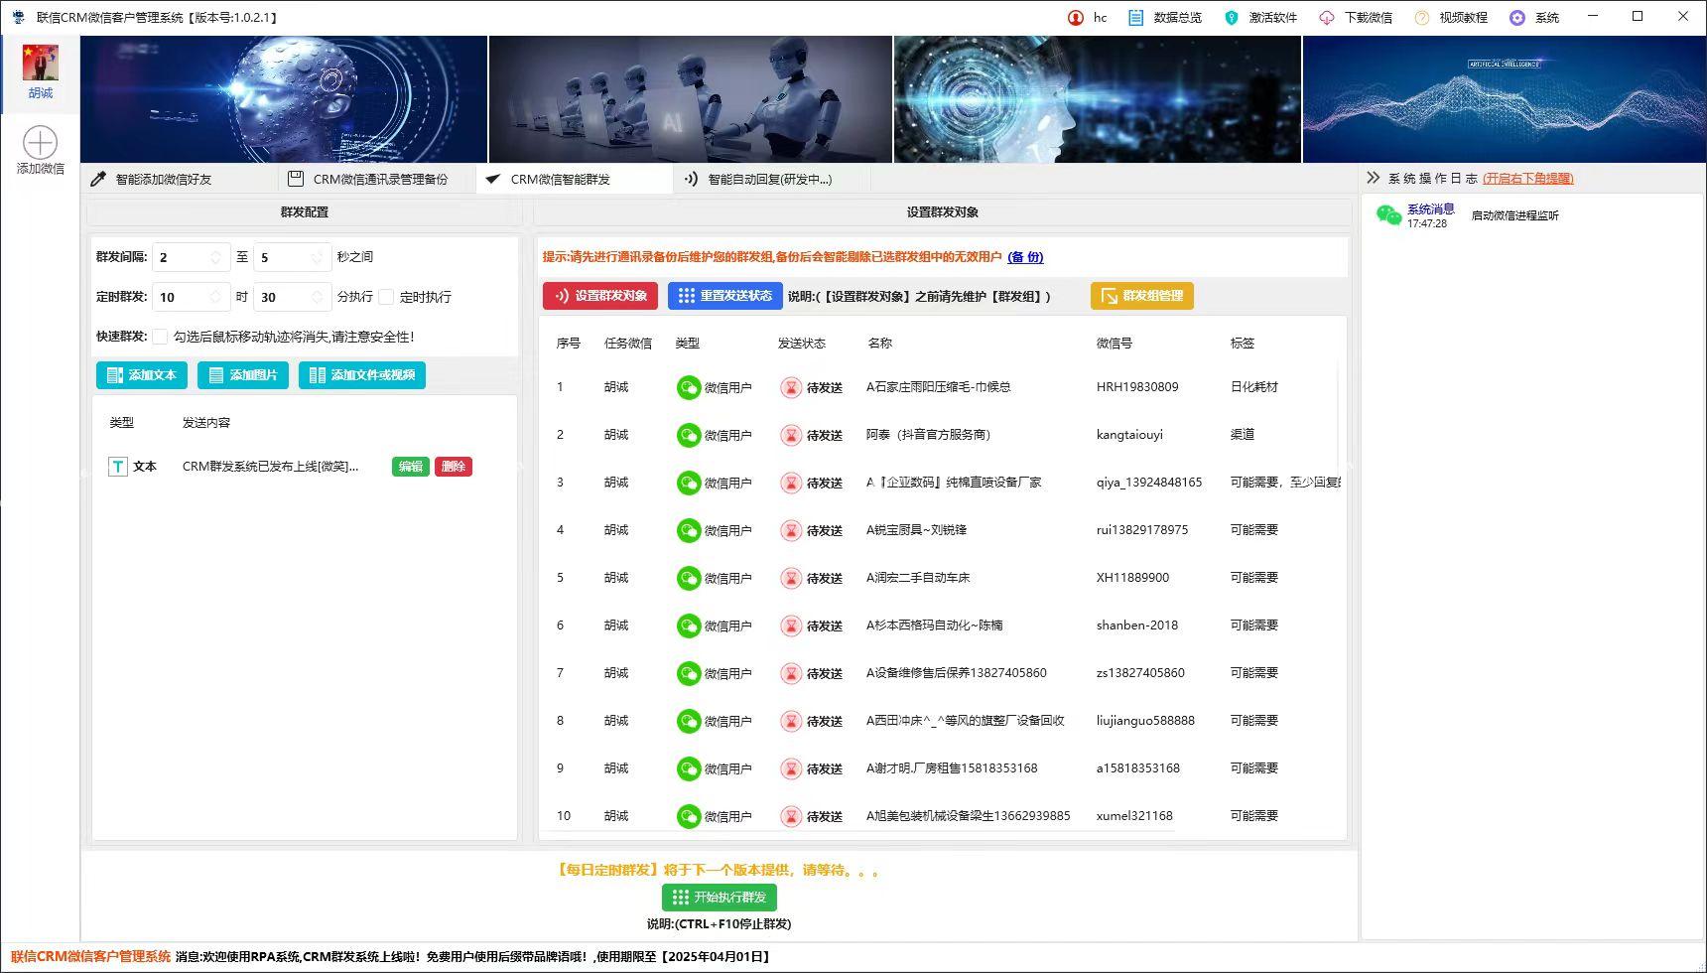Image resolution: width=1707 pixels, height=973 pixels.
Task: Start sending with 开始执行群发 button
Action: [x=720, y=898]
